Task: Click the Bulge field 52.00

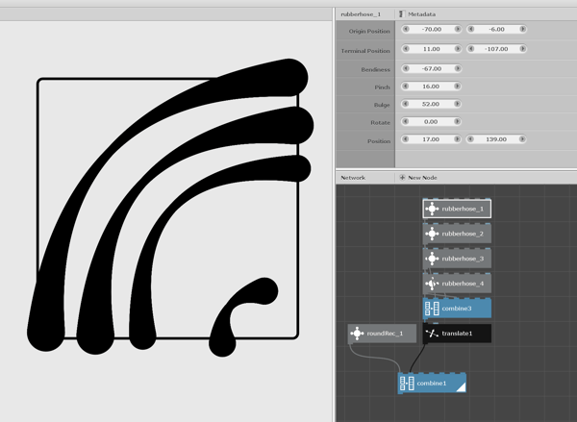Action: (x=431, y=104)
